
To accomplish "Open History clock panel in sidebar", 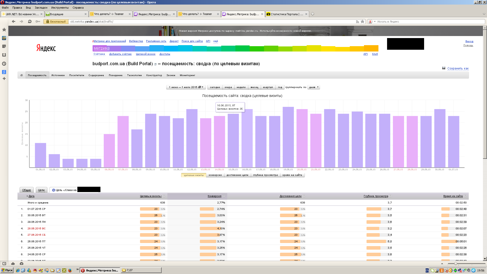I will pos(4,64).
